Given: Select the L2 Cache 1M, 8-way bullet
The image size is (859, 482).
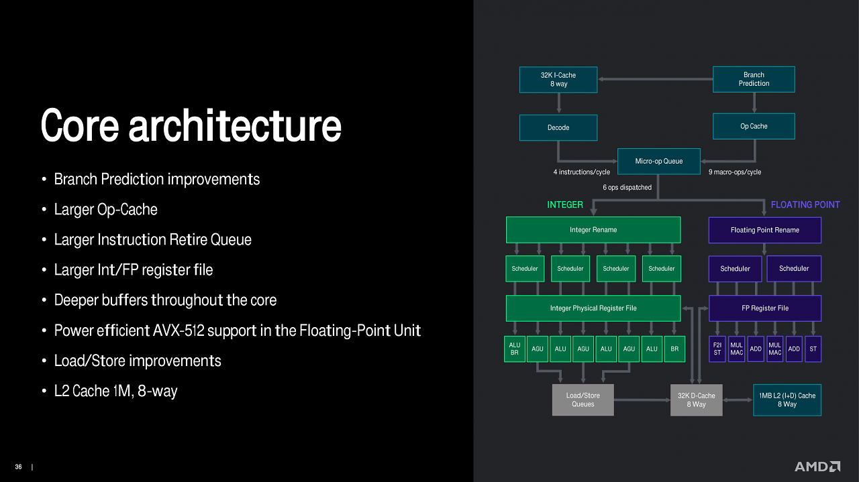Looking at the screenshot, I should point(115,391).
